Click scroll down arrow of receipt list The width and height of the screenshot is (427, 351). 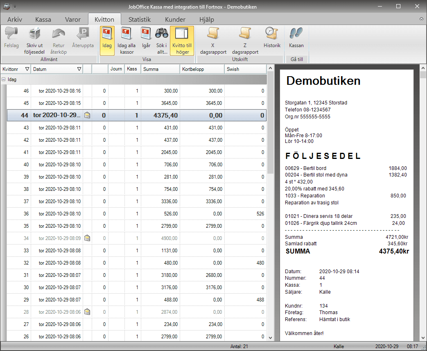(x=270, y=337)
